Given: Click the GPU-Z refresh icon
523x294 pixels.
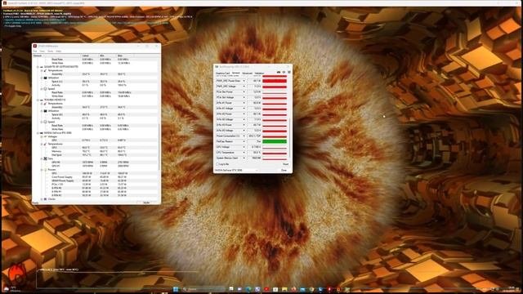Looking at the screenshot, I should coord(284,72).
